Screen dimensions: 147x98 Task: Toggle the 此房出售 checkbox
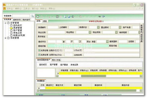(39, 55)
